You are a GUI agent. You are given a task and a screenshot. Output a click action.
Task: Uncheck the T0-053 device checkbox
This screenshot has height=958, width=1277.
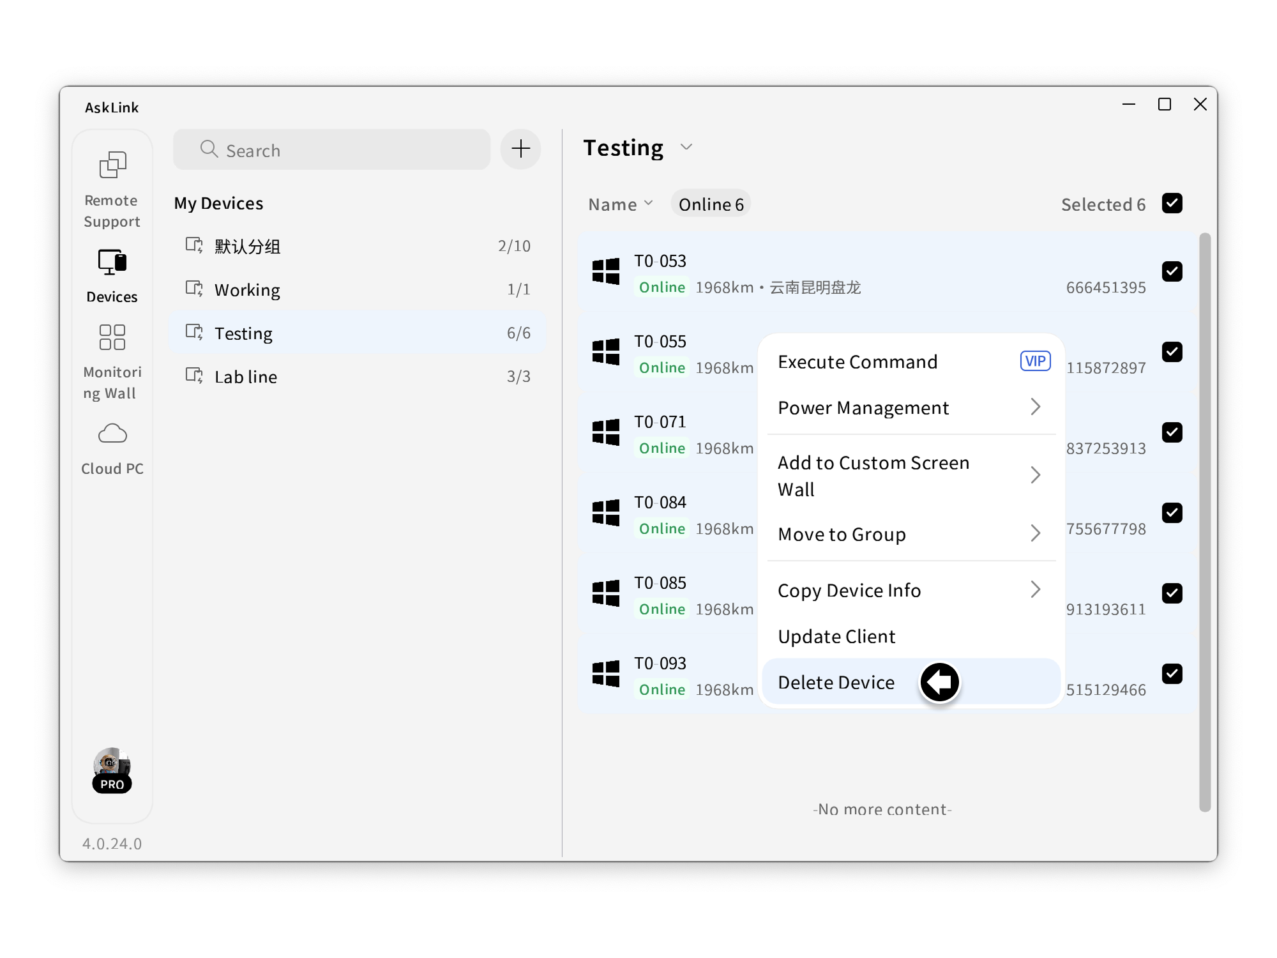[1172, 271]
